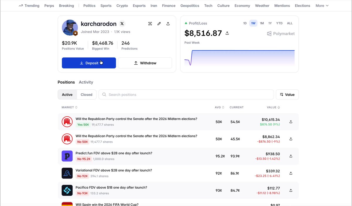Open Variational FDV above $2B market

pos(114,170)
